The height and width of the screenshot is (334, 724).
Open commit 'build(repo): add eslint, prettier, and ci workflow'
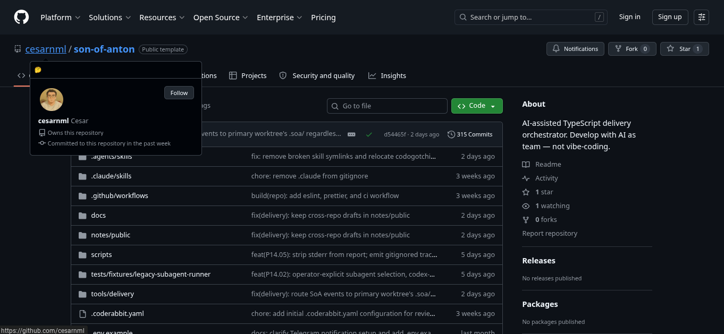(325, 195)
